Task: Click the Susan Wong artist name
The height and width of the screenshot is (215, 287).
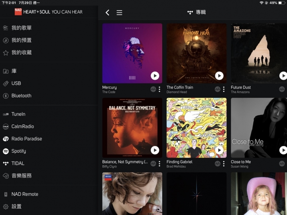Action: click(x=240, y=166)
